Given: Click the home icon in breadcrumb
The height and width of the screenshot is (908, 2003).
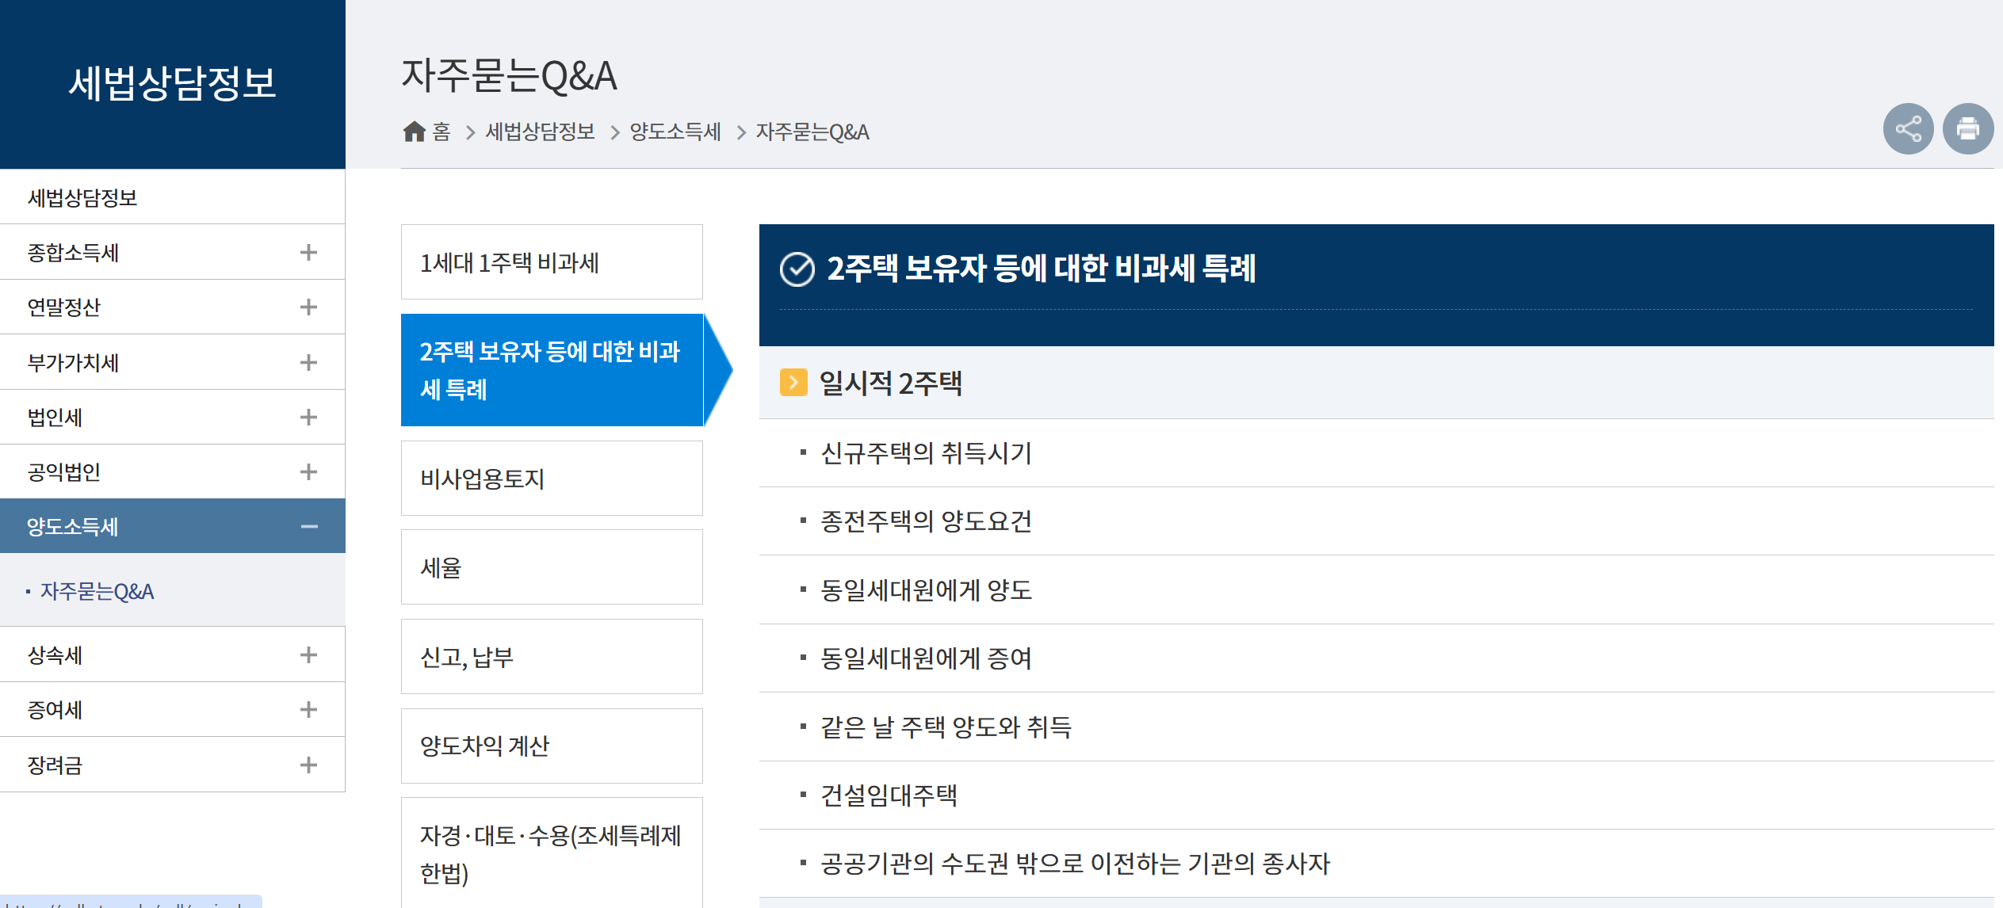Looking at the screenshot, I should coord(414,132).
